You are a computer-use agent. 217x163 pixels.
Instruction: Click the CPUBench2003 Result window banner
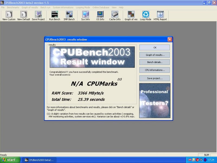click(92, 57)
